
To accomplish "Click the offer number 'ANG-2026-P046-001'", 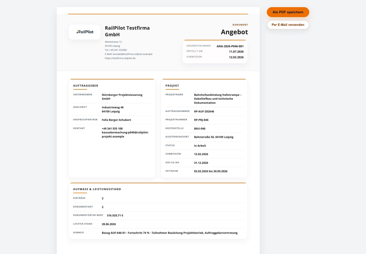I will click(x=230, y=46).
